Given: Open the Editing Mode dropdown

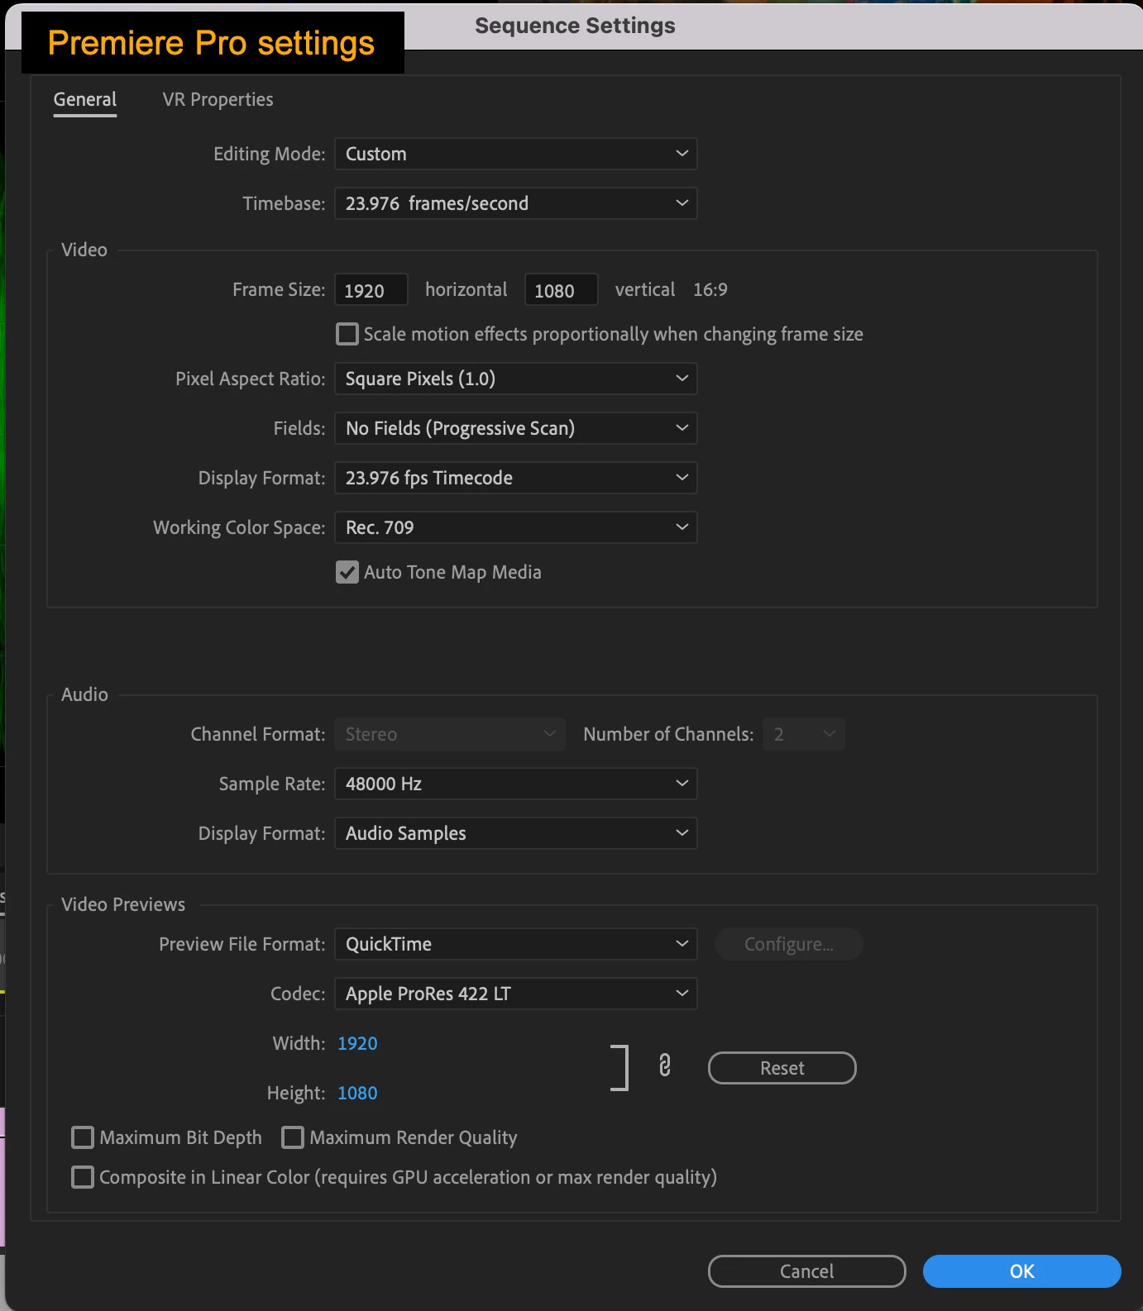Looking at the screenshot, I should click(x=516, y=154).
